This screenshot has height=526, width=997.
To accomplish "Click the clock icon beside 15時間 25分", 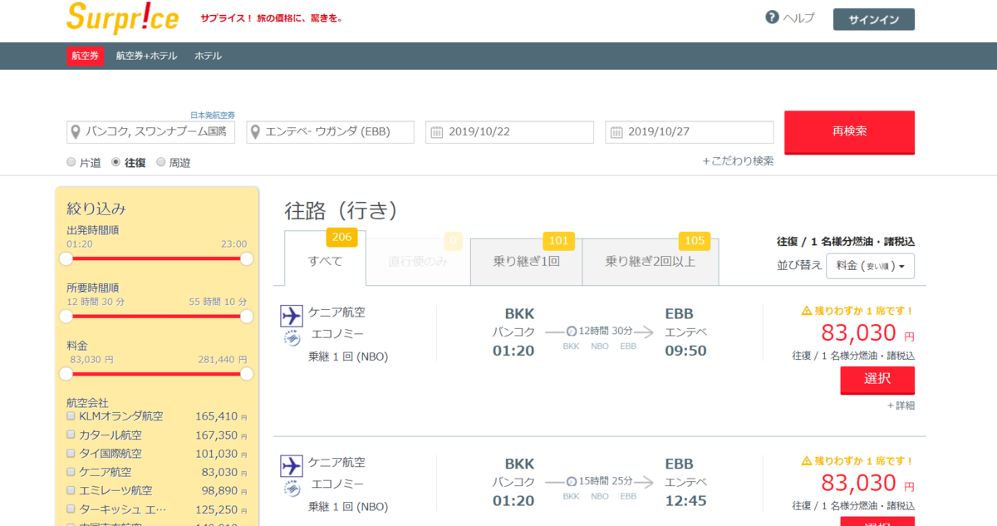I will click(x=572, y=481).
